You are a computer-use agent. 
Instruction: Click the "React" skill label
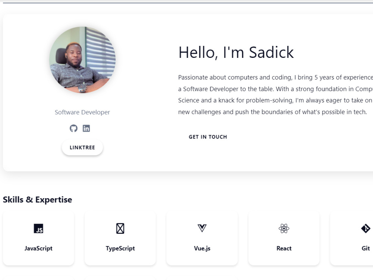pos(284,248)
